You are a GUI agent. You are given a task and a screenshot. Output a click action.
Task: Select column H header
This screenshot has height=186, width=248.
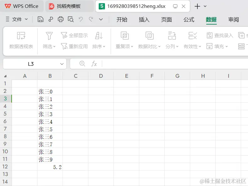point(203,76)
